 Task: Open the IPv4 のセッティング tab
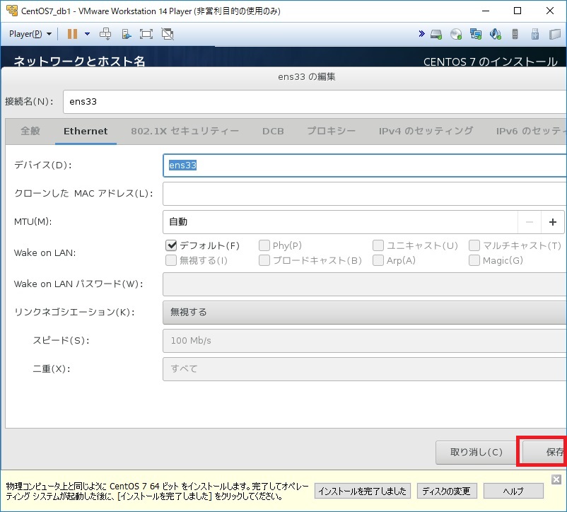(426, 131)
